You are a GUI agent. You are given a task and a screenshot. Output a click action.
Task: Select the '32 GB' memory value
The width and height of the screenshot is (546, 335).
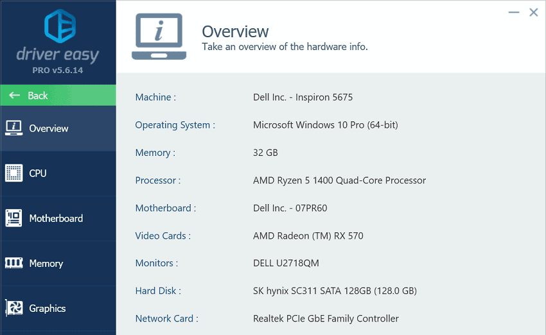tap(265, 153)
